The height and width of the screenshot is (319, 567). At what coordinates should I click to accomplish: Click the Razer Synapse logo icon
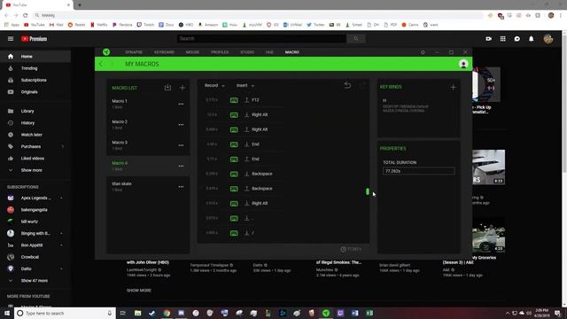pos(106,52)
